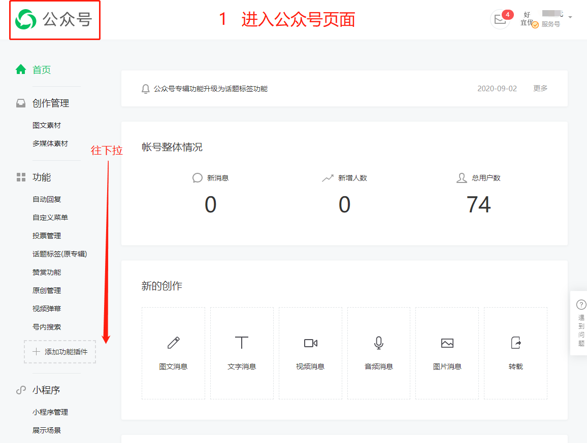Image resolution: width=587 pixels, height=443 pixels.
Task: Open the 遇到问题 help question mark
Action: pos(581,305)
